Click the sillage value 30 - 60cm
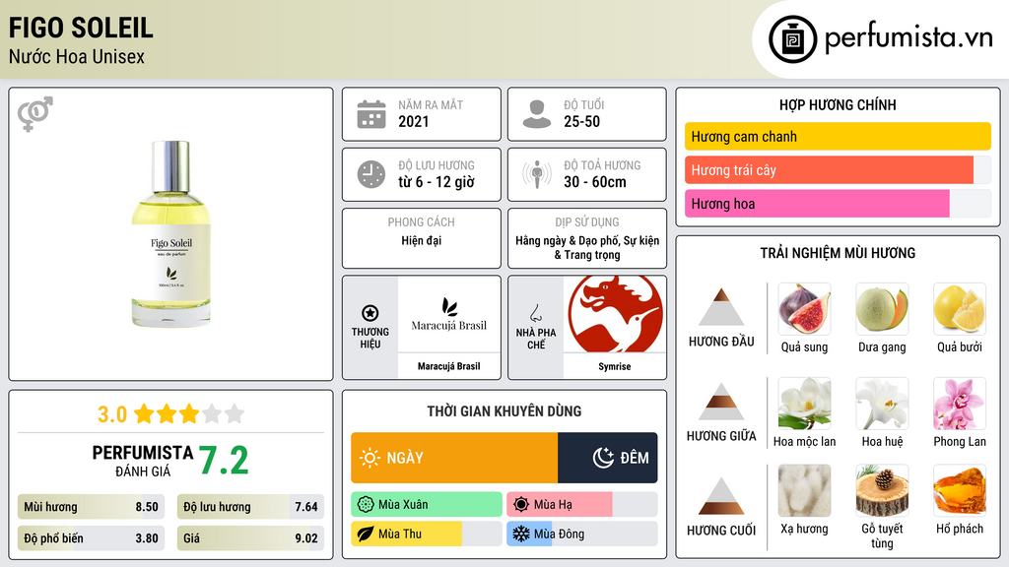 click(595, 182)
